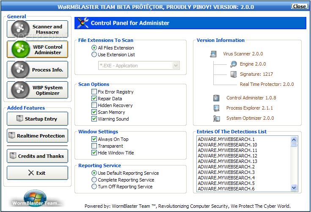The width and height of the screenshot is (311, 212).
Task: Click the detections list scrollbar thumb
Action: (294, 145)
